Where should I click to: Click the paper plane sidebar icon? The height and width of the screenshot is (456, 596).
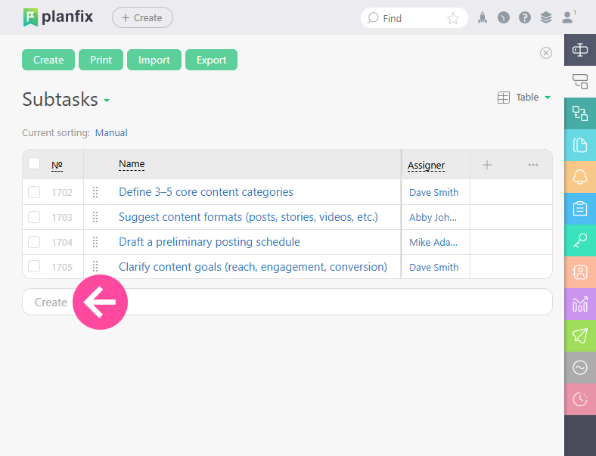point(580,336)
